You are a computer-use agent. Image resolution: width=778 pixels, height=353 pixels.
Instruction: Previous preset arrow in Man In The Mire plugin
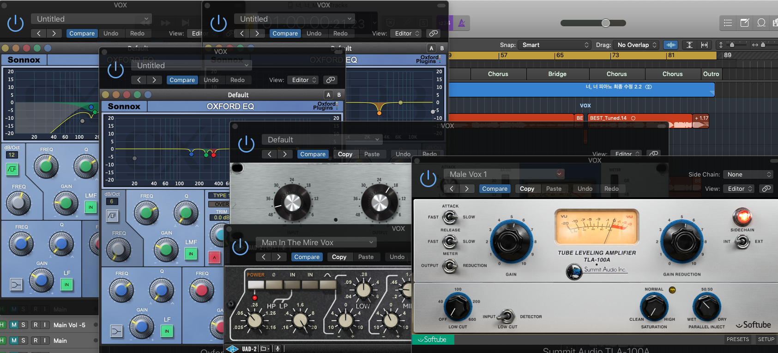(264, 257)
